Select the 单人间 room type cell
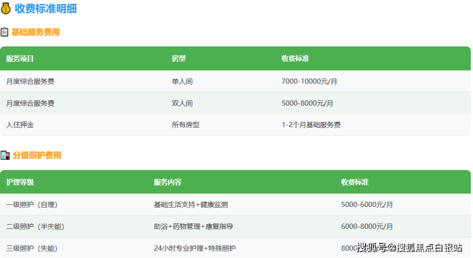Viewport: 473px width, 258px height. point(182,81)
